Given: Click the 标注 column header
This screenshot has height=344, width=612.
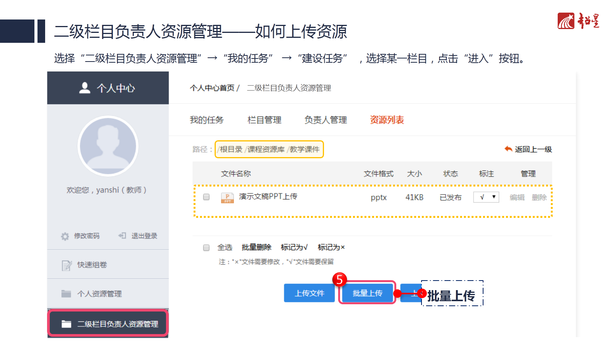Looking at the screenshot, I should click(x=486, y=174).
